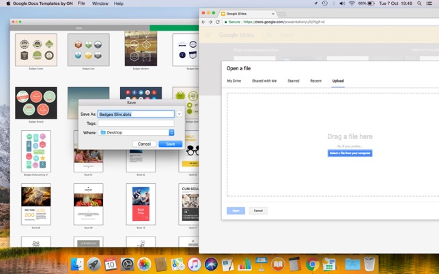
Task: Switch to the Shared with Me tab
Action: click(264, 81)
